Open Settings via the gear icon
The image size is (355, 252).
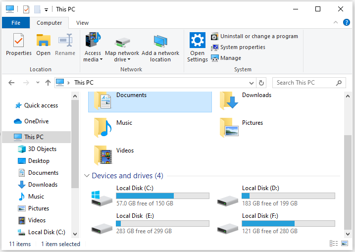198,40
